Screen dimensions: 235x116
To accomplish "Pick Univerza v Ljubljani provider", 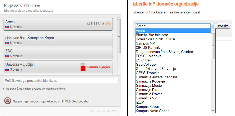I will click(x=58, y=67).
